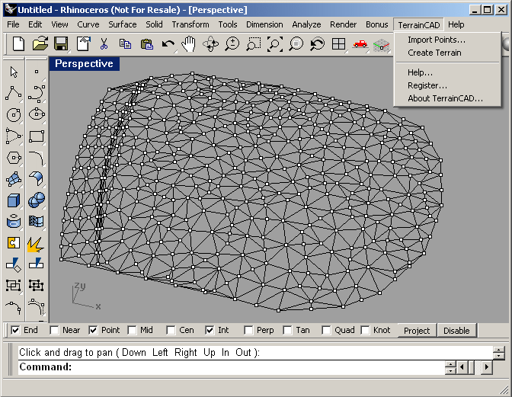Screen dimensions: 512x397
Task: Open the Render menu
Action: tap(343, 24)
